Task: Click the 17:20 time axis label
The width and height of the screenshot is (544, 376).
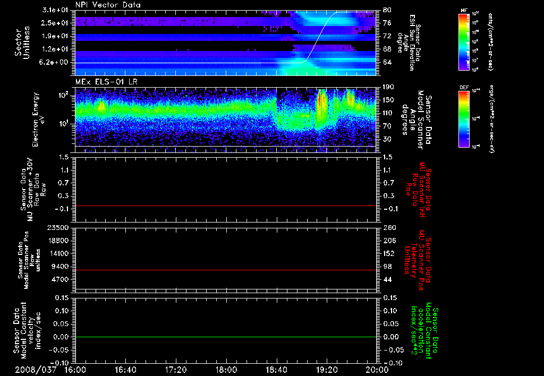Action: click(176, 369)
